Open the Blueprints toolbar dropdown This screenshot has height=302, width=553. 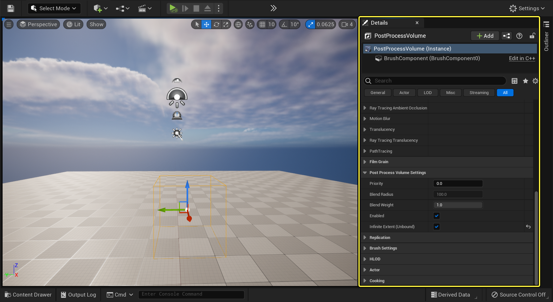point(122,8)
